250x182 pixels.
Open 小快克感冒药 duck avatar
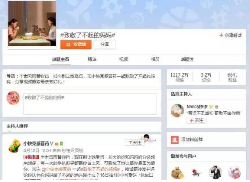point(14,146)
